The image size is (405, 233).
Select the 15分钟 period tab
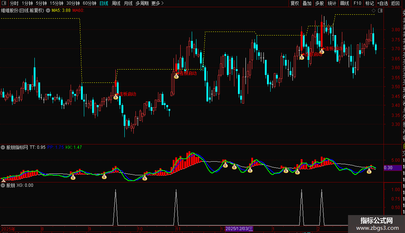(x=56, y=3)
